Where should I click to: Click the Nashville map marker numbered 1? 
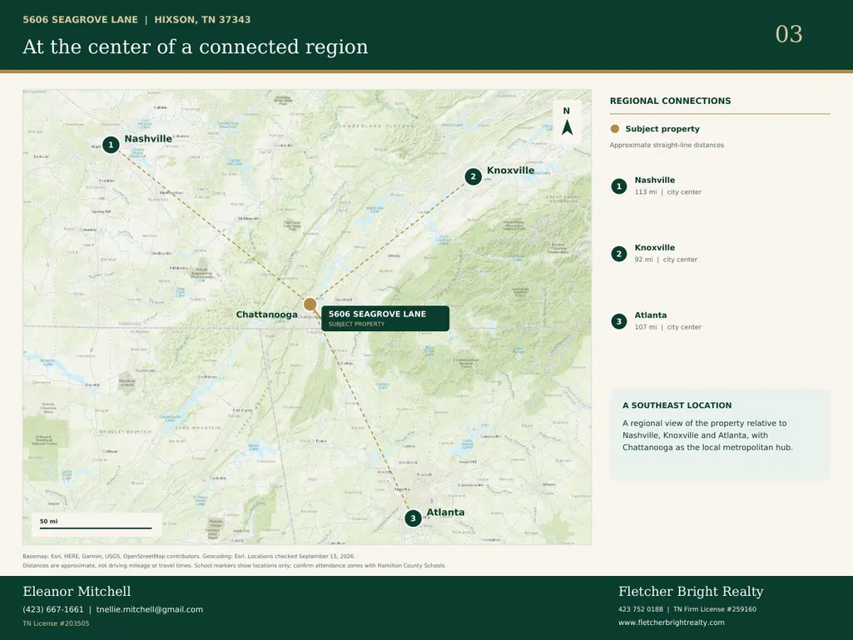coord(111,145)
